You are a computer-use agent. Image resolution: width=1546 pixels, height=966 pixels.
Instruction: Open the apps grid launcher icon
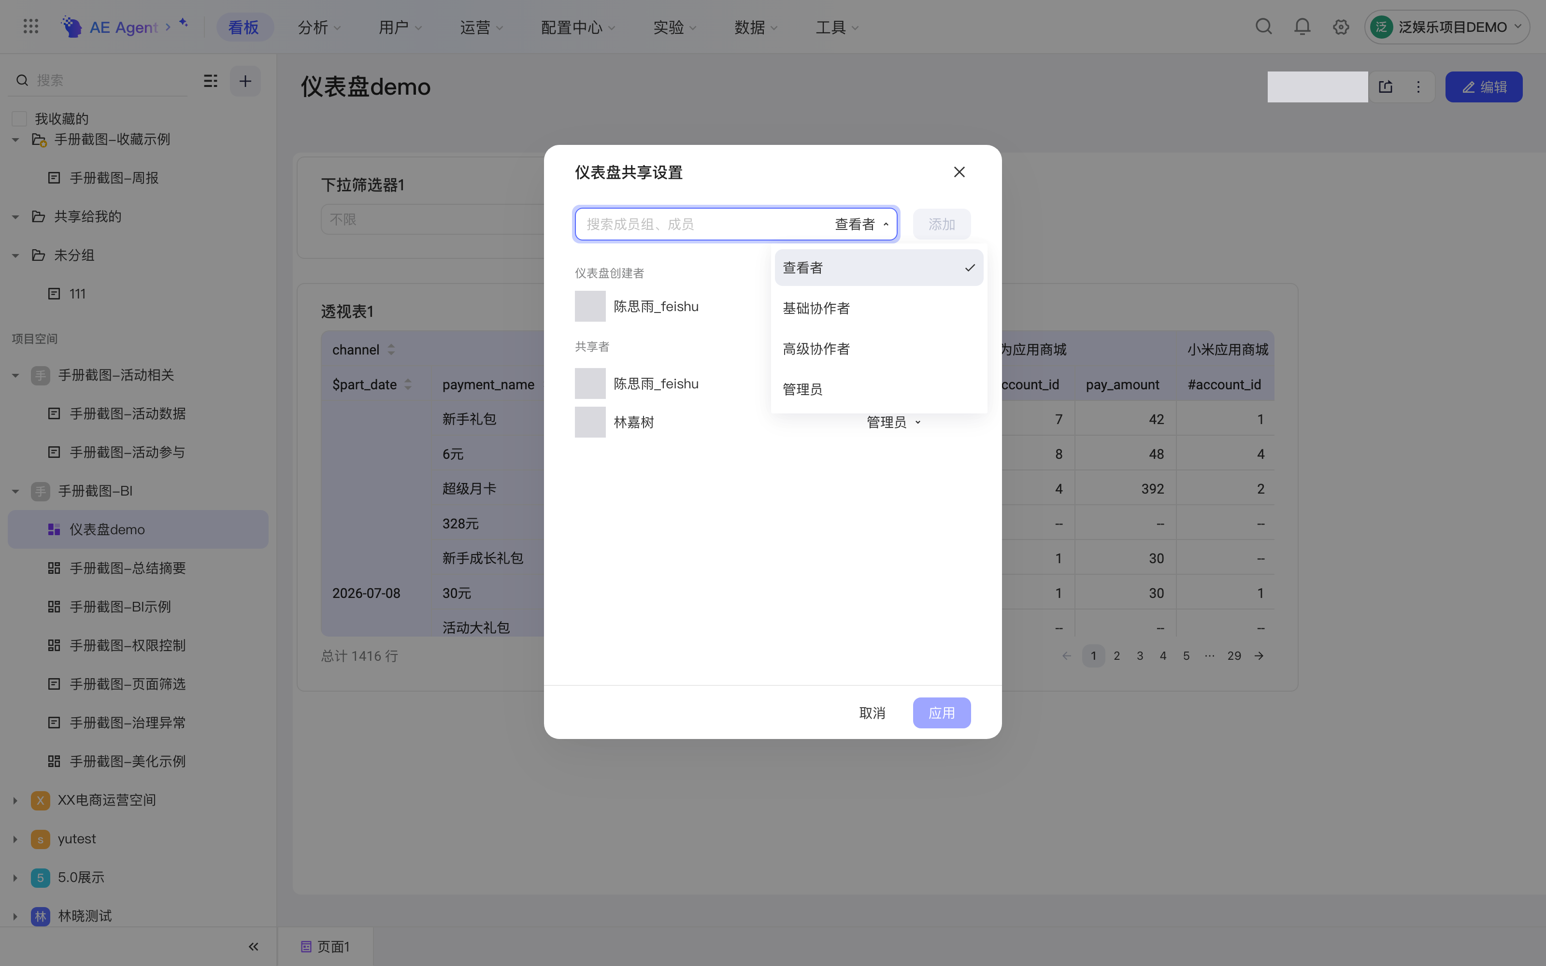coord(30,27)
